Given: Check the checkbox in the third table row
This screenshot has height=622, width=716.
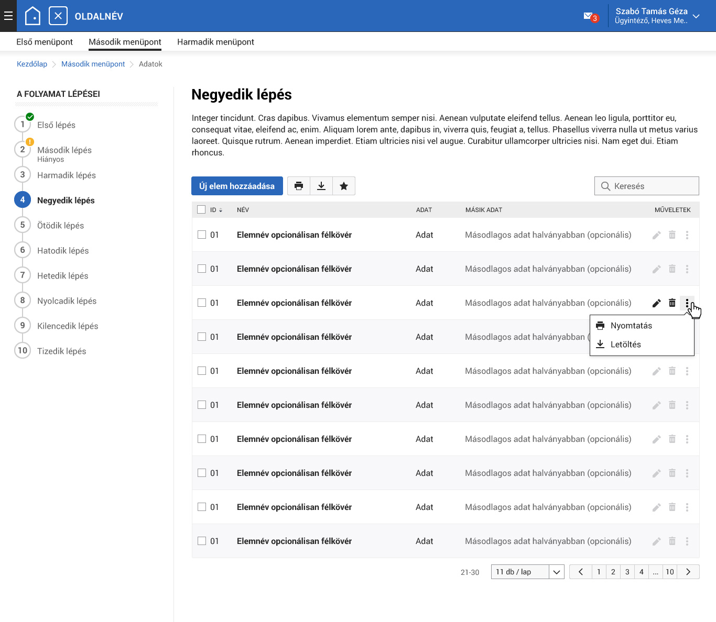Looking at the screenshot, I should (x=202, y=303).
